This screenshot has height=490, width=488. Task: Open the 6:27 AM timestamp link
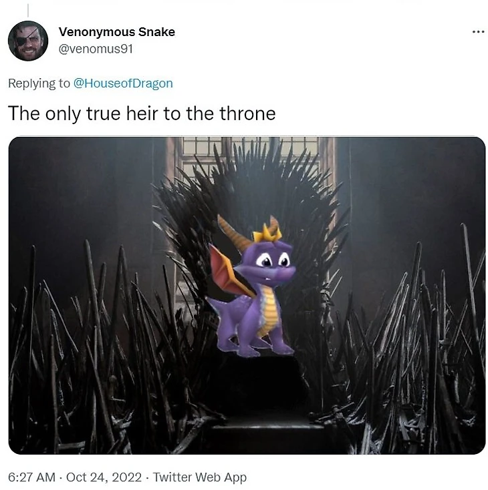(31, 477)
